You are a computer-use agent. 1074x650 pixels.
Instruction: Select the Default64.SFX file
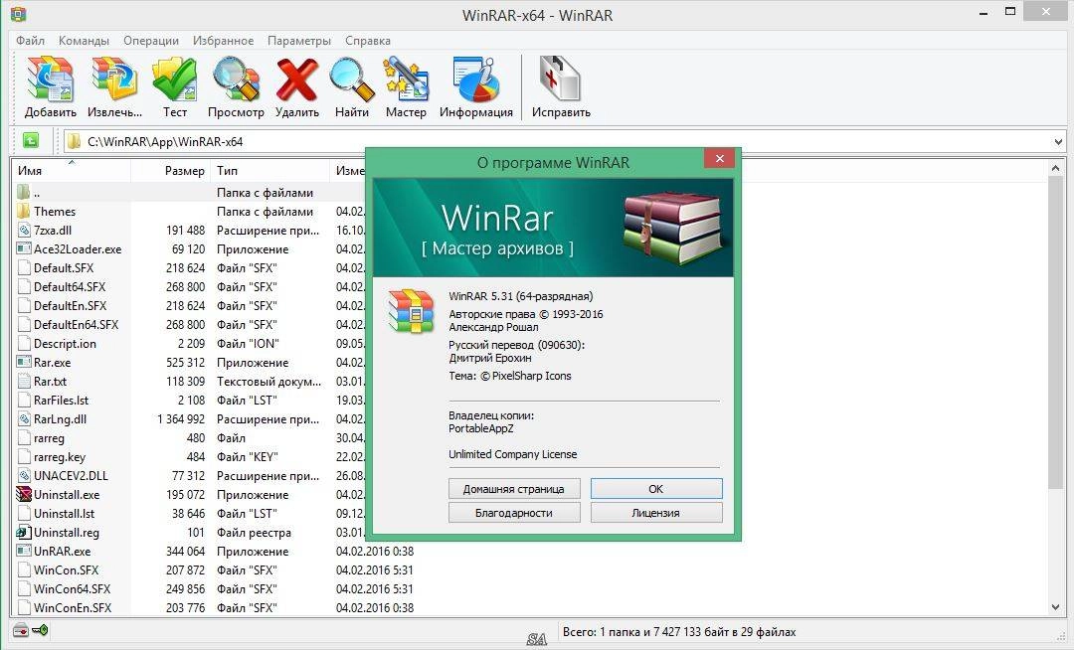click(x=70, y=286)
